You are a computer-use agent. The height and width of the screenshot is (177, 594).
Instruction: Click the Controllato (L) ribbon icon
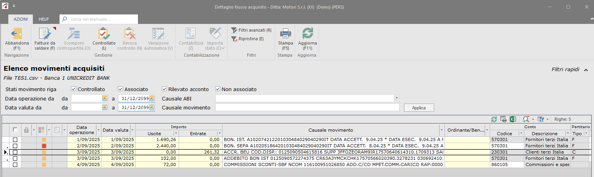point(104,34)
